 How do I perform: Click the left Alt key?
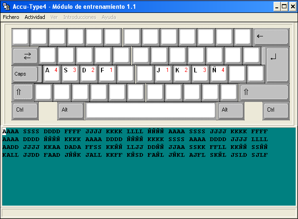tap(71, 110)
